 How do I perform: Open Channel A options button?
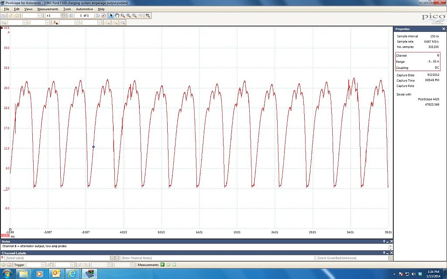4,23
